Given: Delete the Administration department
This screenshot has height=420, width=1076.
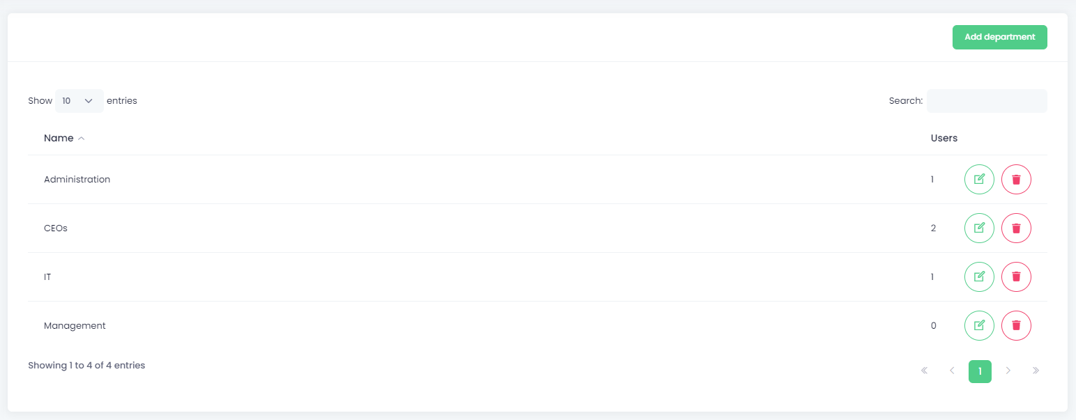Looking at the screenshot, I should (1016, 180).
